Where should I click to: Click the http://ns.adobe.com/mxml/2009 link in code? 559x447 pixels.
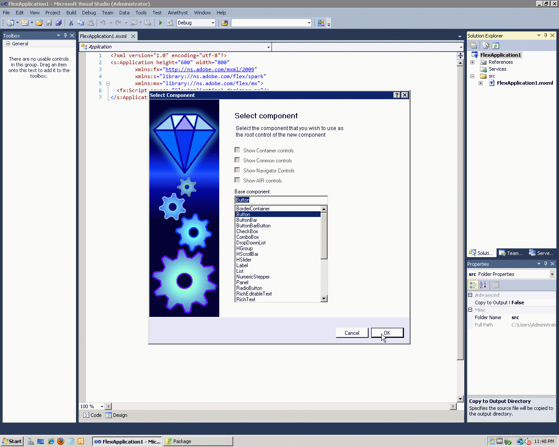click(x=210, y=69)
